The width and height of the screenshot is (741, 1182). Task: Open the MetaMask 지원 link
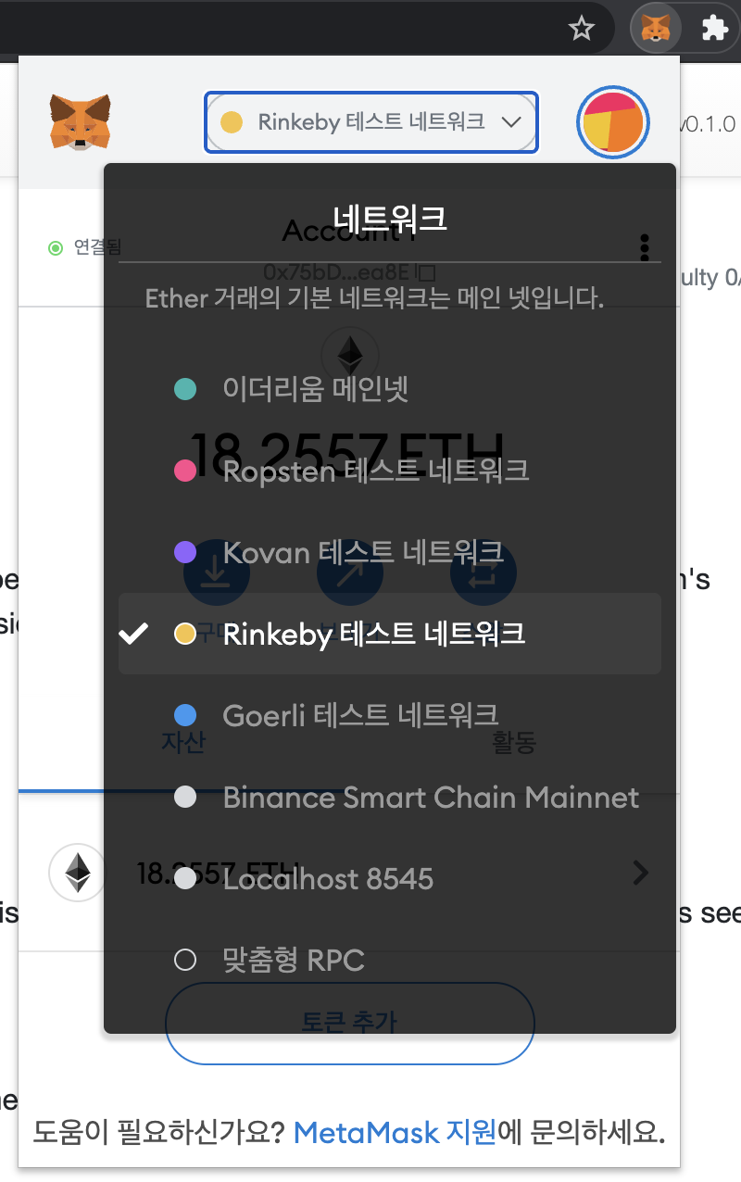click(394, 1133)
